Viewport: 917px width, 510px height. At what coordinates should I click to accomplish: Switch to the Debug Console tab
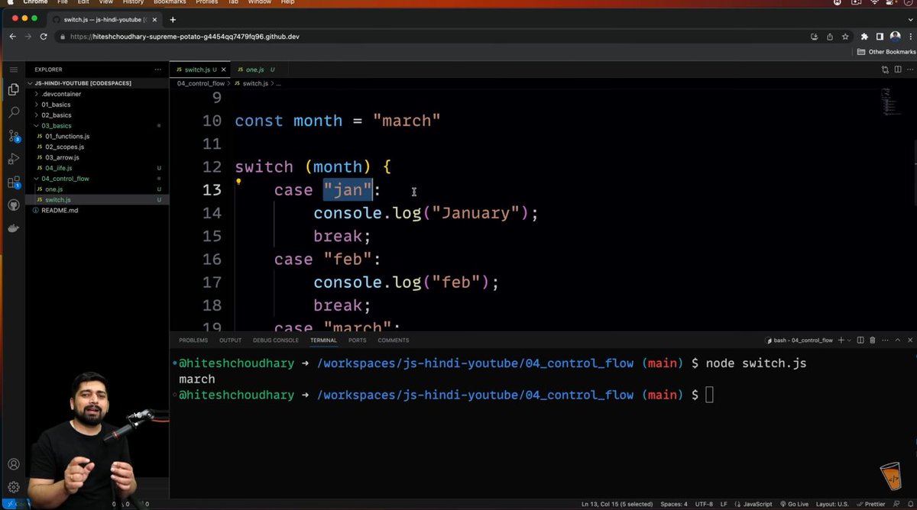276,340
